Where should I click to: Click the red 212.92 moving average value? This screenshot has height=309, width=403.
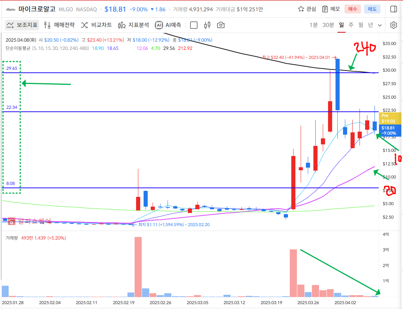point(185,48)
